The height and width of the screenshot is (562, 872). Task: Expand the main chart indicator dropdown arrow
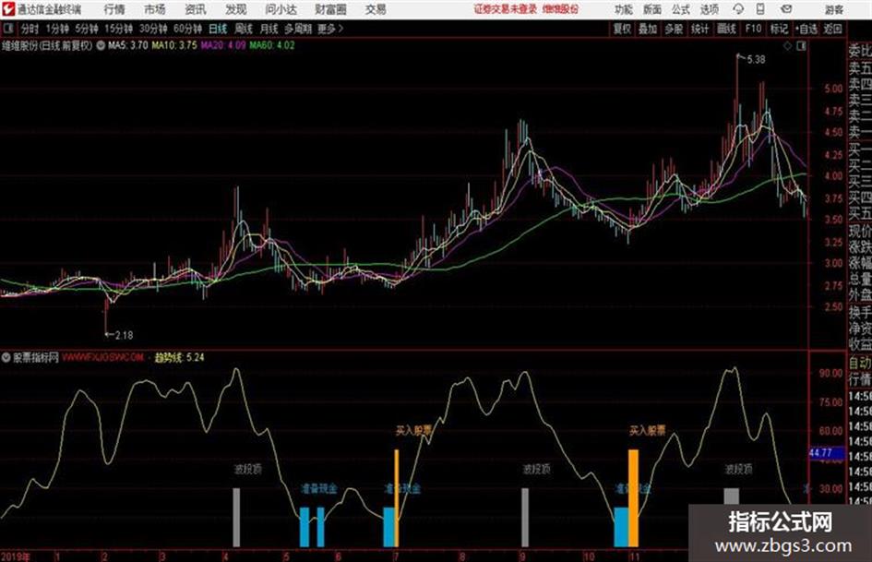click(101, 45)
